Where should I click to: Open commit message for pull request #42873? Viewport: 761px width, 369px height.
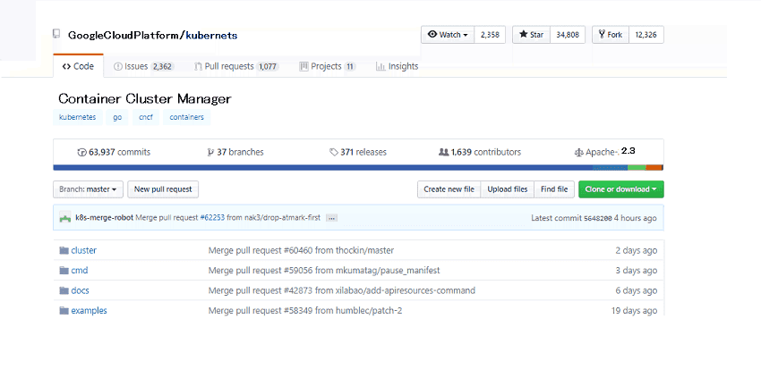342,290
